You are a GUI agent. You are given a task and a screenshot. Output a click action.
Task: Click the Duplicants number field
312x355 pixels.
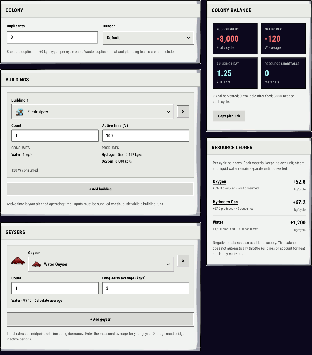52,37
